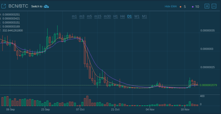Select the H1 timeframe

[115, 16]
